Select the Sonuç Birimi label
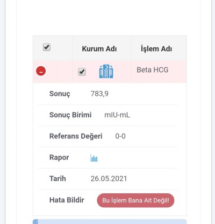 [70, 115]
